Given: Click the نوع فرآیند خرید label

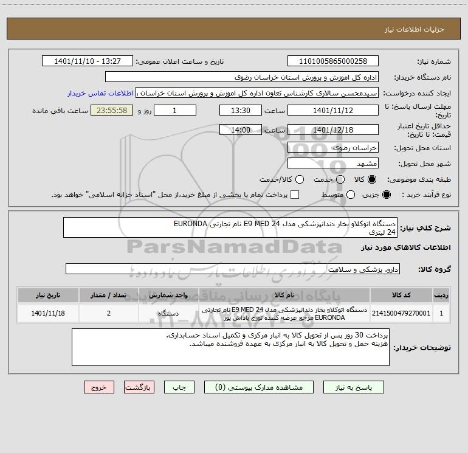Looking at the screenshot, I should [425, 195].
